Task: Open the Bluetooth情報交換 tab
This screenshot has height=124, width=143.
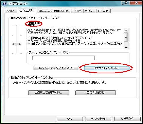Action: (54, 11)
